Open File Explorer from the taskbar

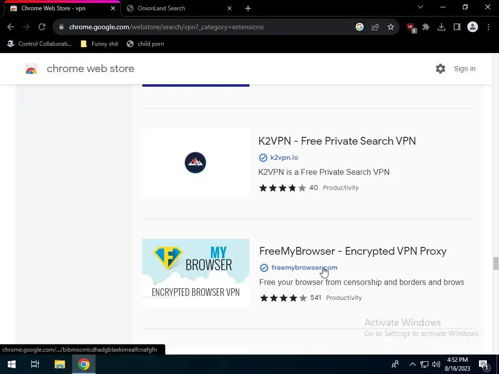click(x=59, y=364)
